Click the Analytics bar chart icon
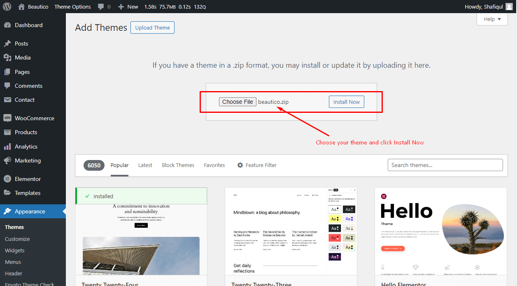 [7, 146]
